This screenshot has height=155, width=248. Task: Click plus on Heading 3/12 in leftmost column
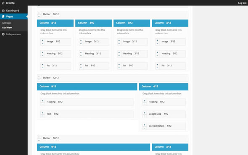click(42, 53)
